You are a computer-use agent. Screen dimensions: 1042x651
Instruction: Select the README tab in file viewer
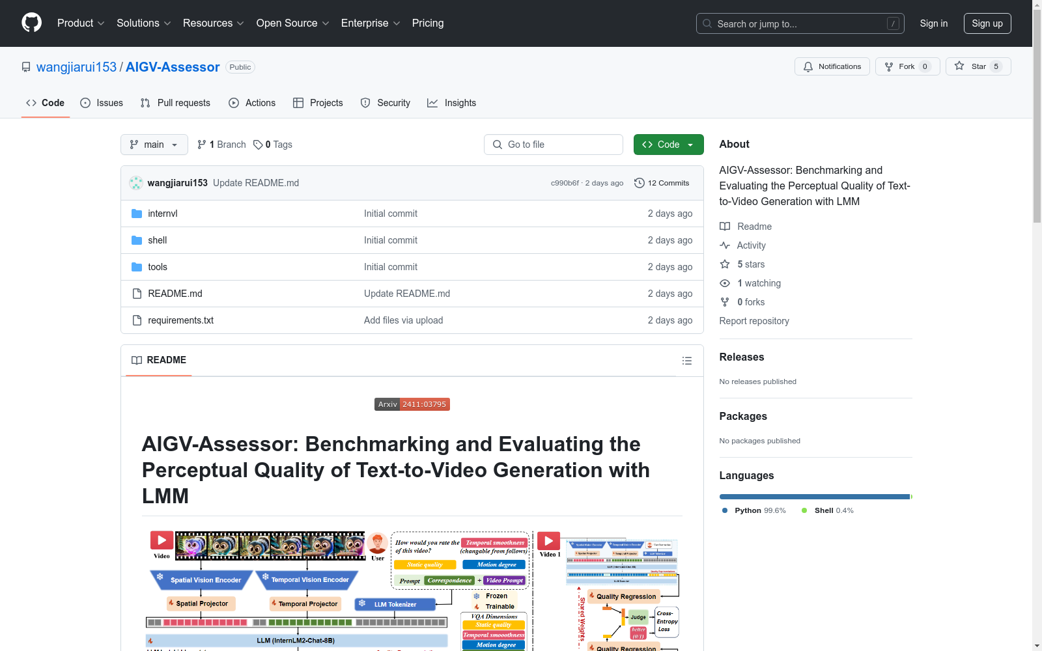click(159, 360)
